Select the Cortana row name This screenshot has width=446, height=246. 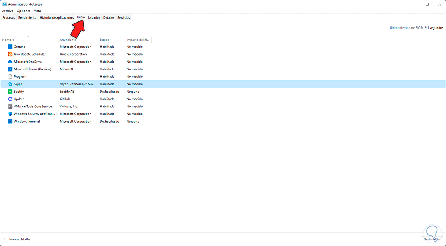click(19, 47)
